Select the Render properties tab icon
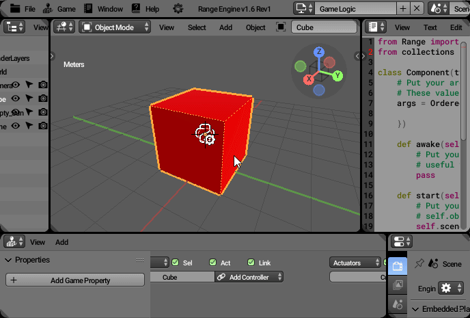 [398, 265]
